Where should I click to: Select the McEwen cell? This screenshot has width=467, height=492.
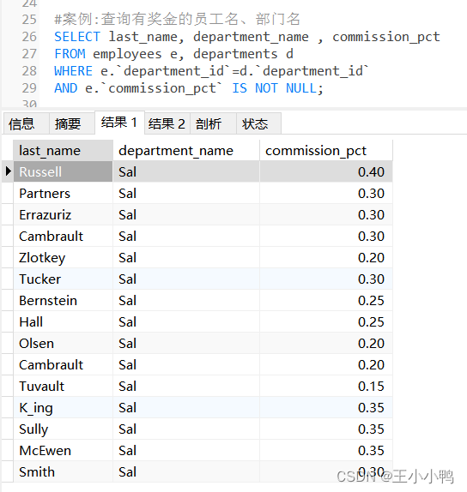(63, 451)
